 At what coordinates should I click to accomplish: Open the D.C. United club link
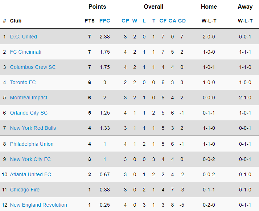(23, 37)
